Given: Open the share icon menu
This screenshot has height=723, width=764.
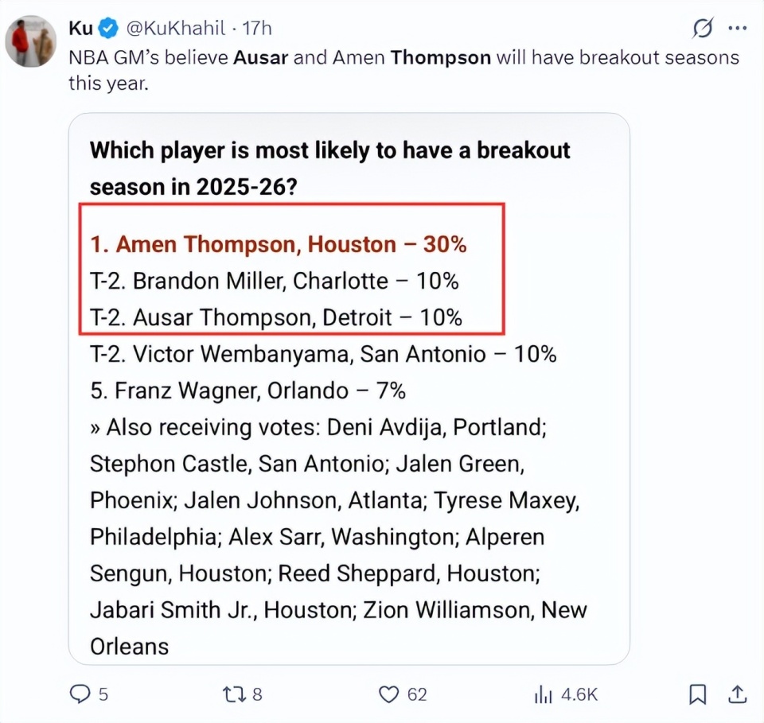Looking at the screenshot, I should (737, 694).
